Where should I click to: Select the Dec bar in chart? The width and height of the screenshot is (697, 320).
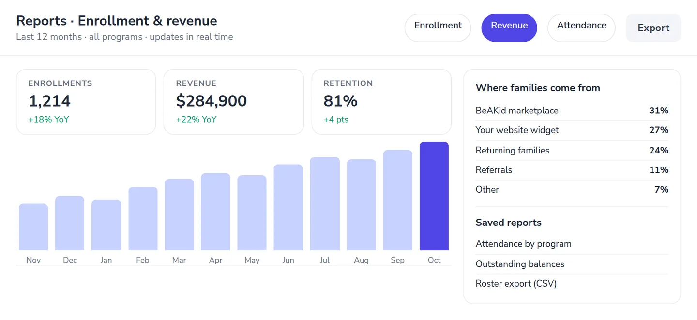pos(70,223)
